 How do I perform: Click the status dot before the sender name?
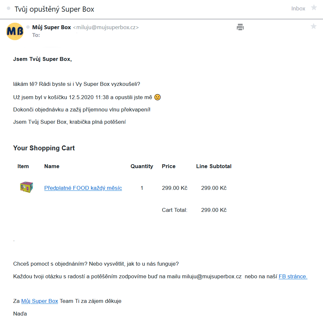pyautogui.click(x=28, y=27)
